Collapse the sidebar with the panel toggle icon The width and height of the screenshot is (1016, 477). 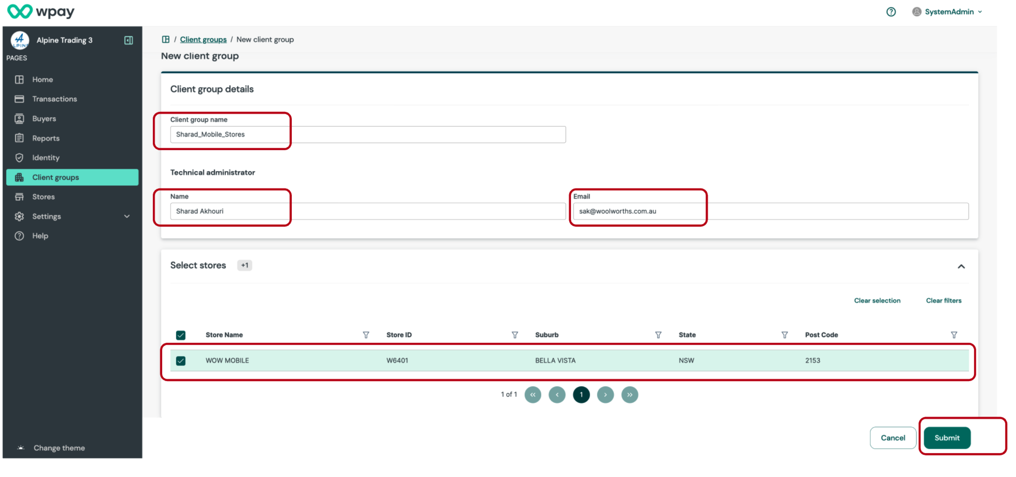tap(128, 40)
